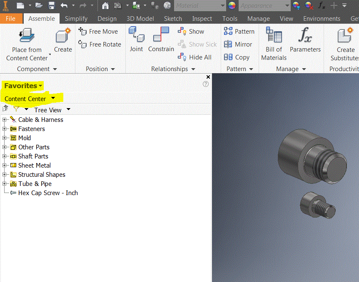Start the Constrain tool
The height and width of the screenshot is (282, 359).
pyautogui.click(x=161, y=40)
